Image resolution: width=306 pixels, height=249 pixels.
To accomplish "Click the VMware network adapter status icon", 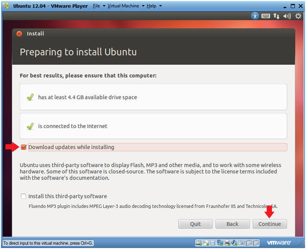I will pyautogui.click(x=220, y=243).
